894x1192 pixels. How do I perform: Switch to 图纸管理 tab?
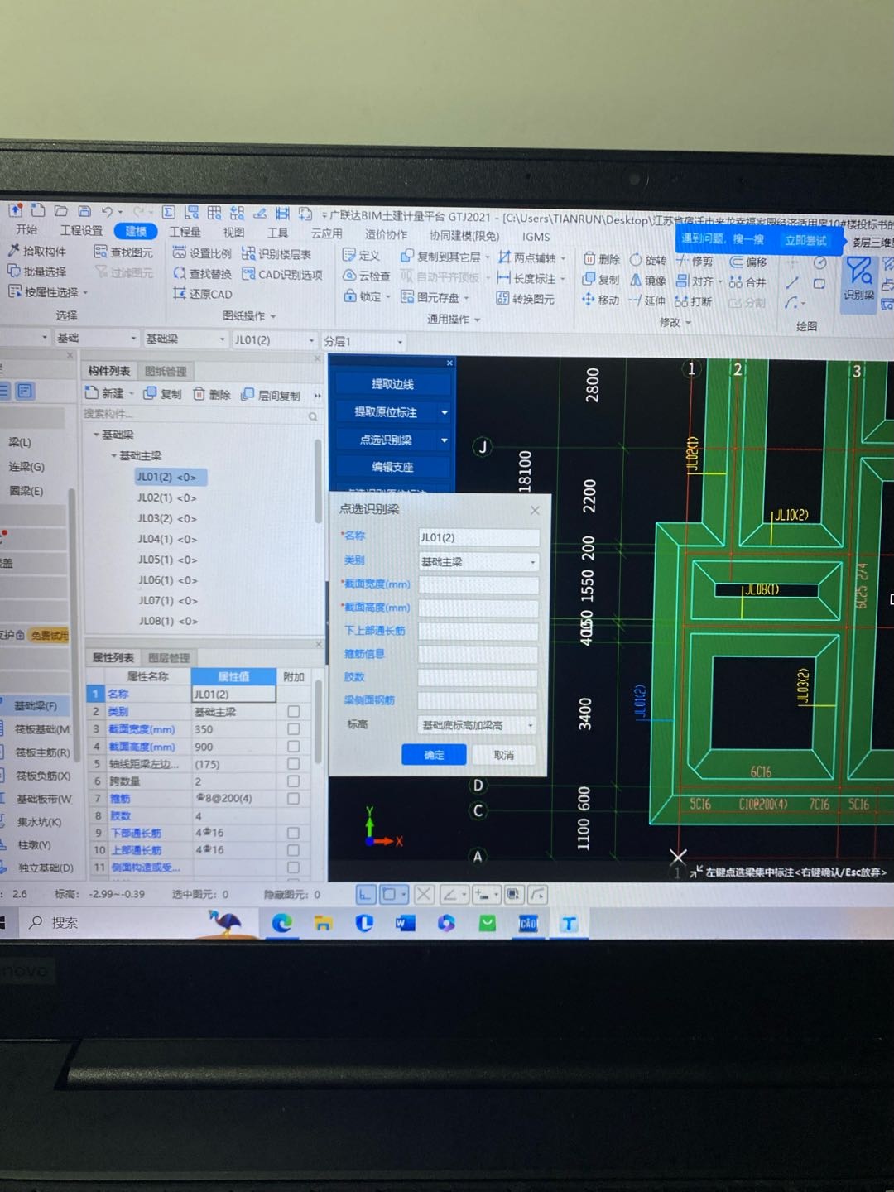coord(166,371)
